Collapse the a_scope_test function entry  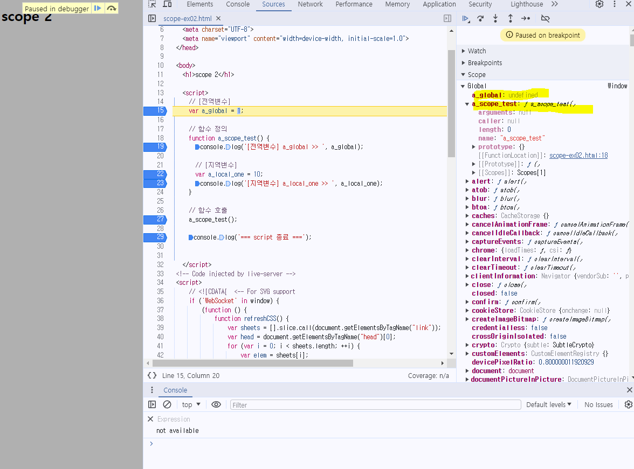467,104
